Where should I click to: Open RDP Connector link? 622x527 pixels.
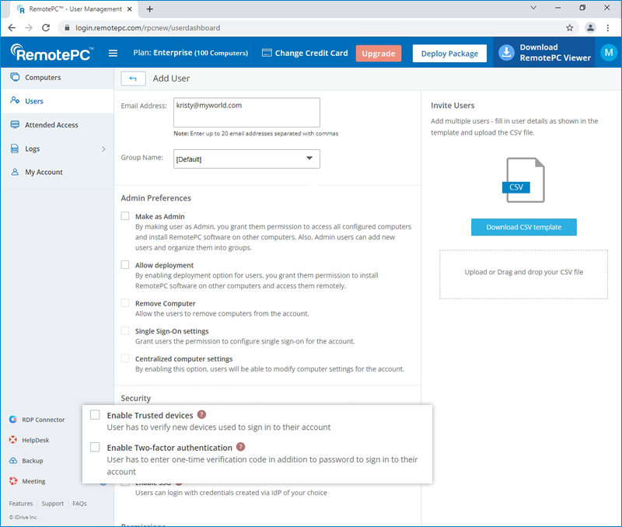[44, 420]
